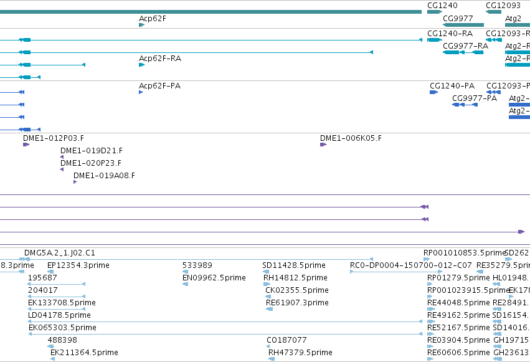Select the EK133708.5prime EST
Screen dimensions: 530x362
tap(57, 309)
